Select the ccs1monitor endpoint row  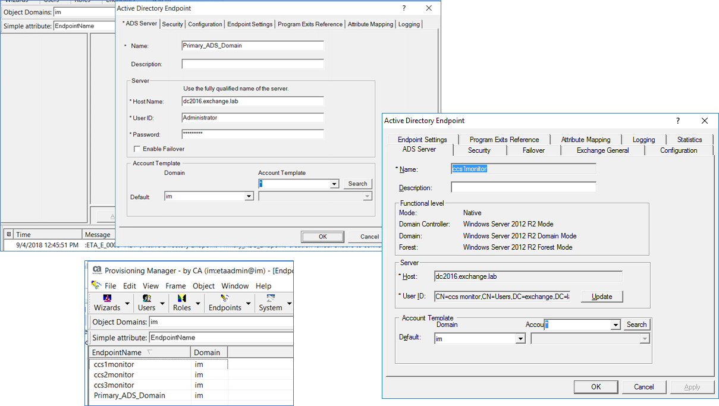(158, 364)
